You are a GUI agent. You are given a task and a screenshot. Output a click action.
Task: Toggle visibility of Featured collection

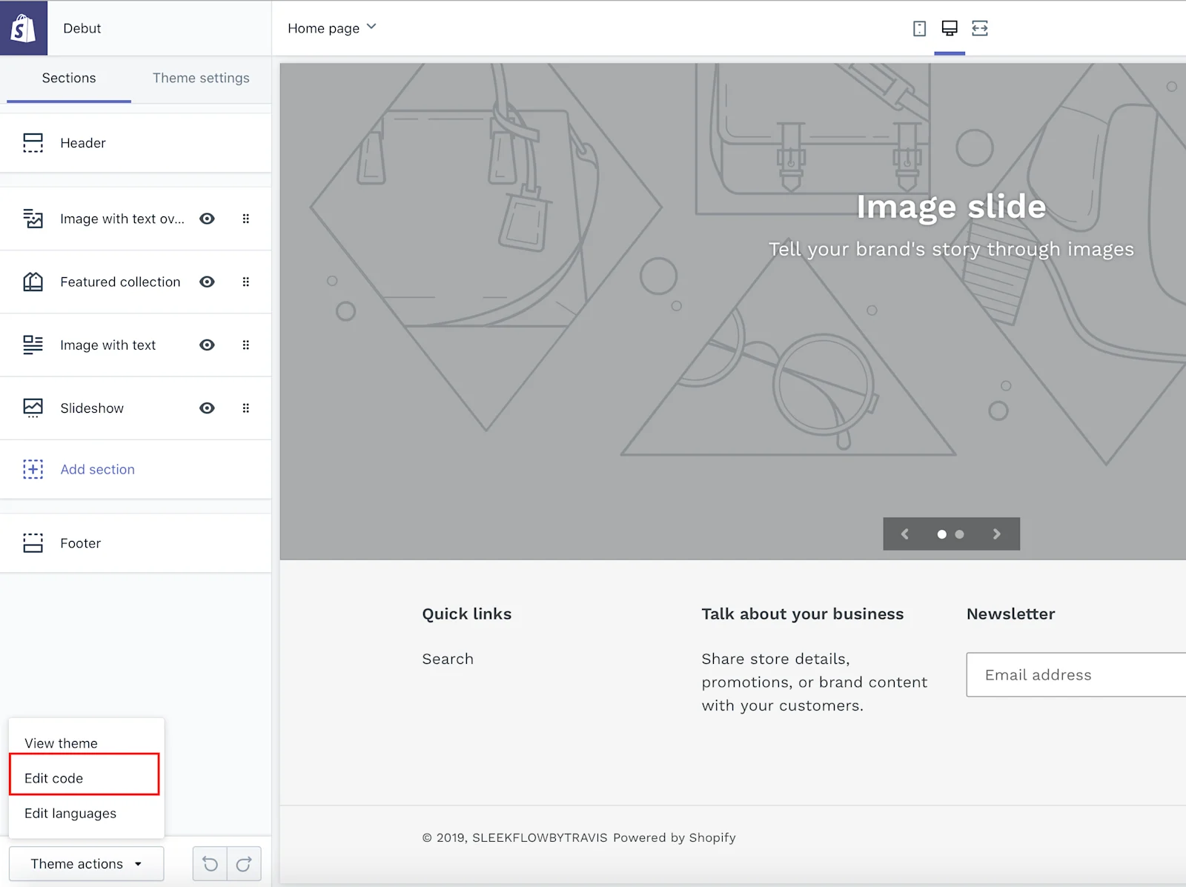207,282
